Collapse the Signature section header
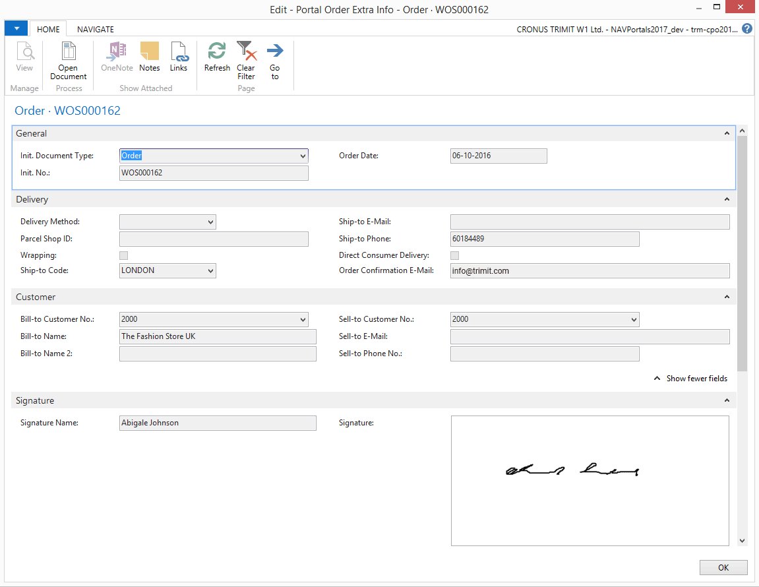Viewport: 759px width, 587px height. [727, 400]
